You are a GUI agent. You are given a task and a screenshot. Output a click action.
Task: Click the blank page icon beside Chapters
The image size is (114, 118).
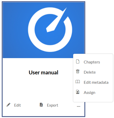coord(78,61)
